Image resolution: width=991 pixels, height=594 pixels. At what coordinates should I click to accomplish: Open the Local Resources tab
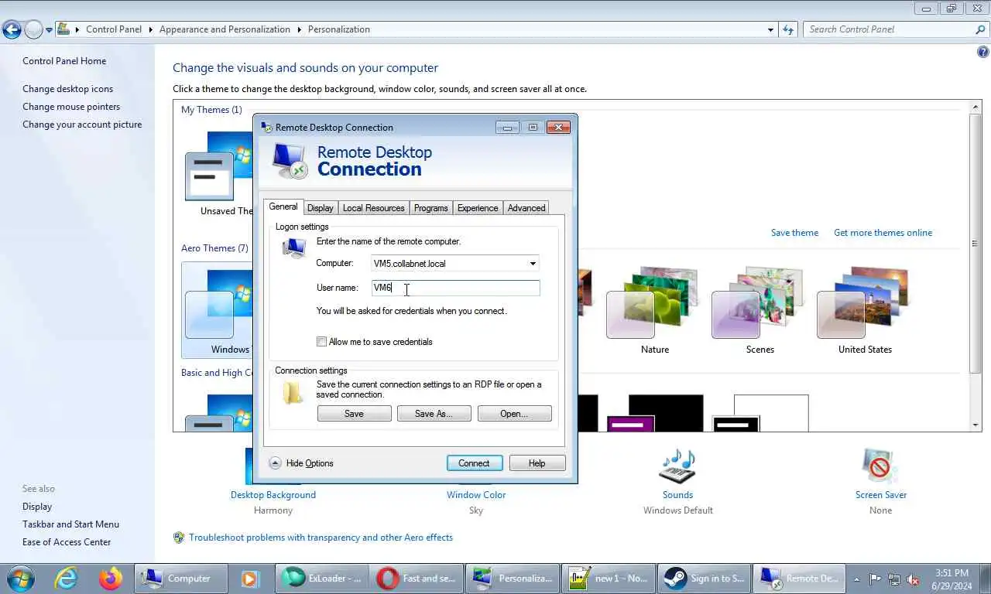click(373, 208)
